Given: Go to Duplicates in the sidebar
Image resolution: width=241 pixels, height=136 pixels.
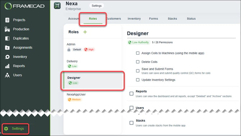Looking at the screenshot, I should (x=21, y=38).
